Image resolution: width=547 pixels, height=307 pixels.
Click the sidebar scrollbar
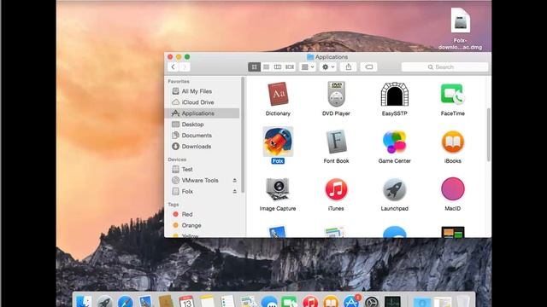click(x=243, y=135)
